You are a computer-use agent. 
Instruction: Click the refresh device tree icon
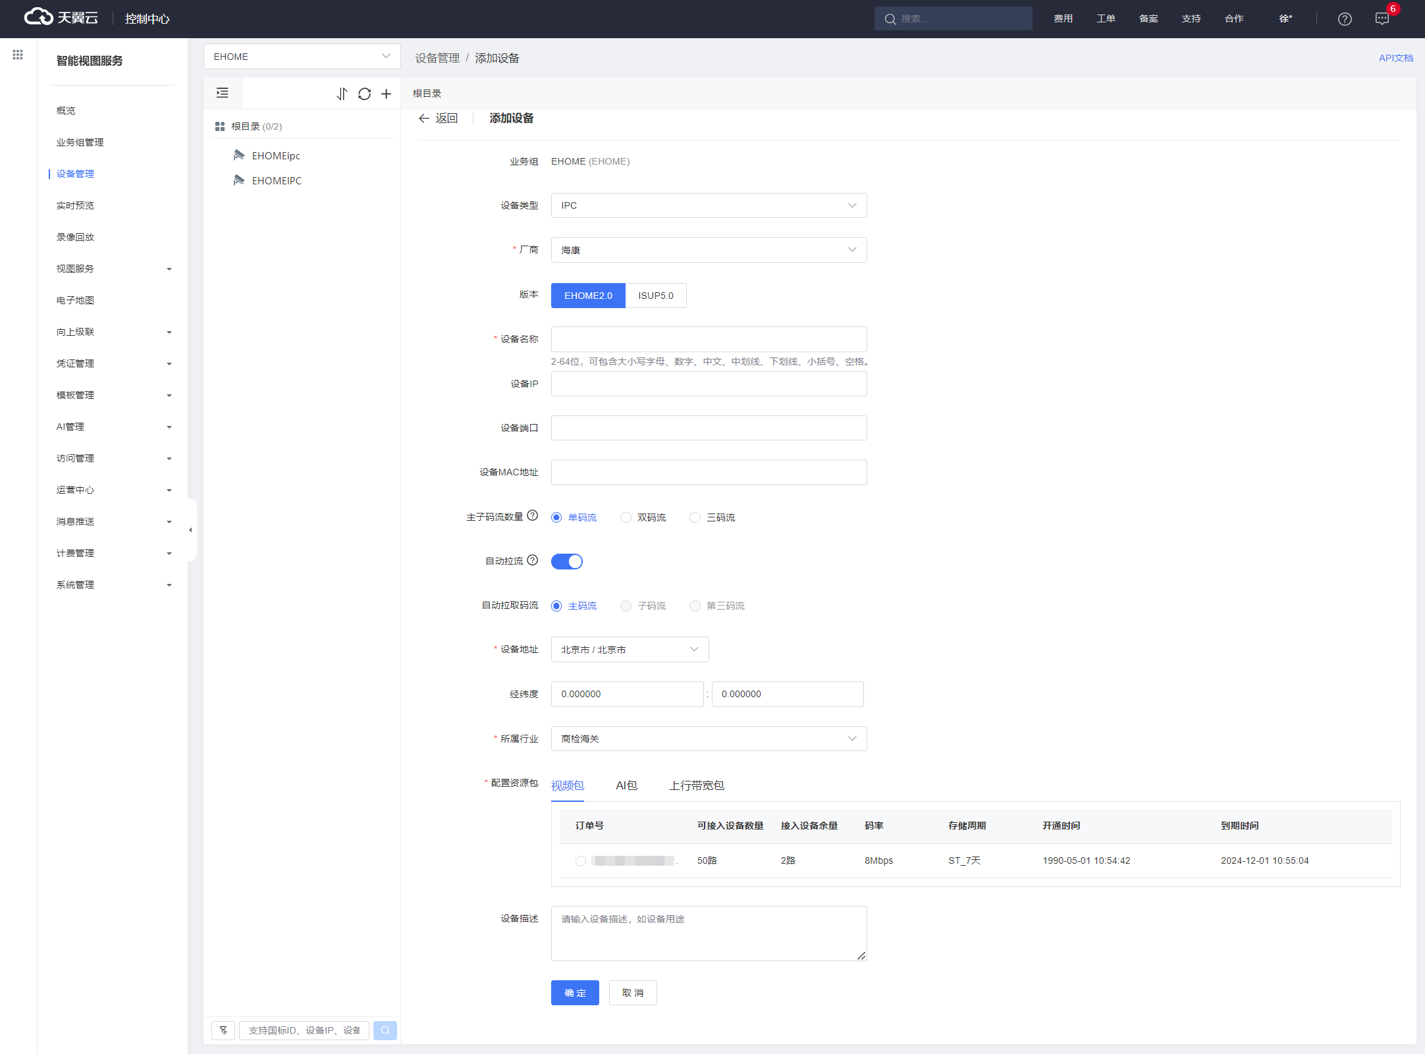click(364, 94)
